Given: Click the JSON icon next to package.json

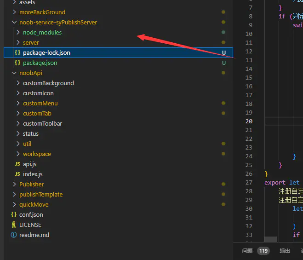Looking at the screenshot, I should click(17, 63).
